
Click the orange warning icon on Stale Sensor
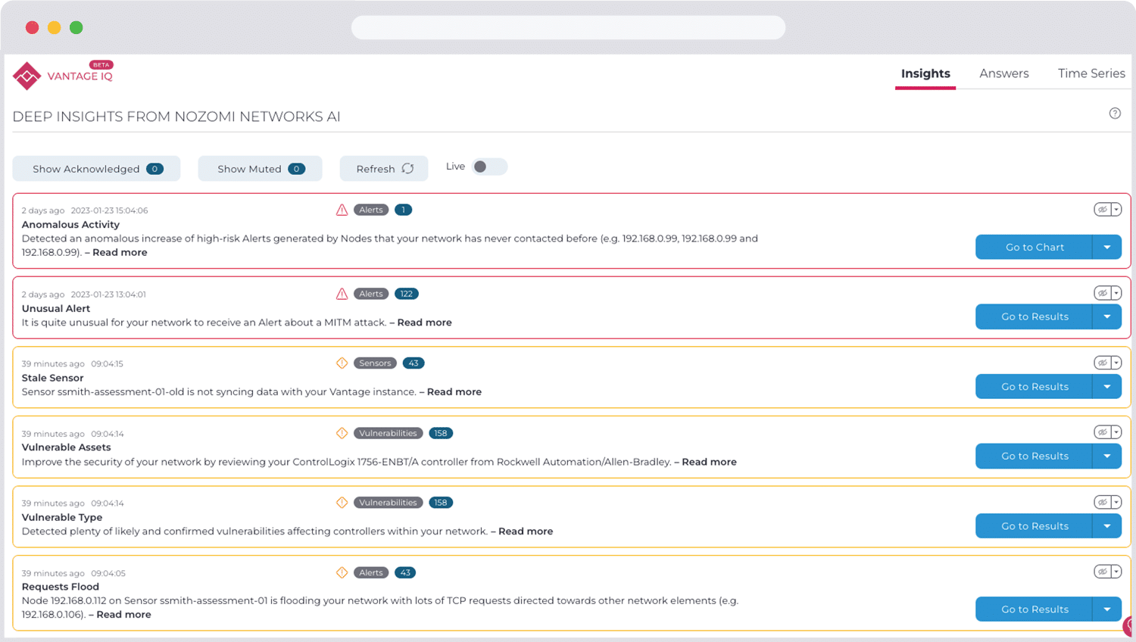click(342, 363)
